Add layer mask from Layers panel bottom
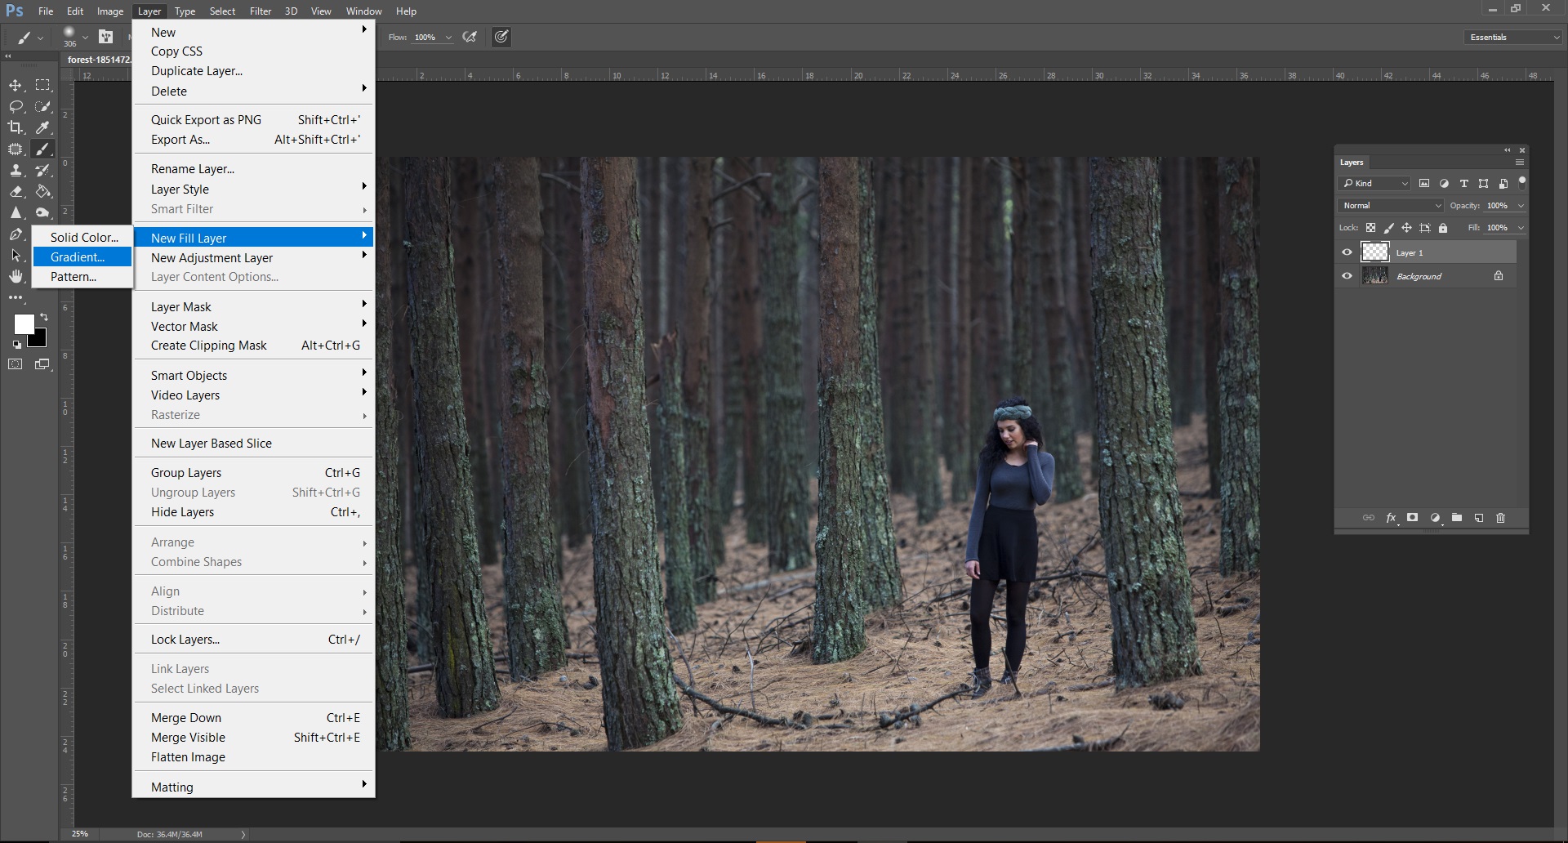The height and width of the screenshot is (843, 1568). (1412, 518)
